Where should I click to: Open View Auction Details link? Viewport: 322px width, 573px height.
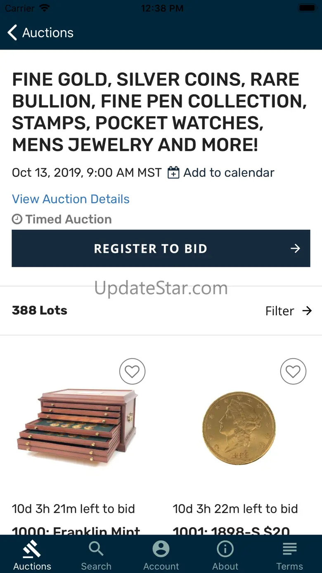(x=71, y=199)
